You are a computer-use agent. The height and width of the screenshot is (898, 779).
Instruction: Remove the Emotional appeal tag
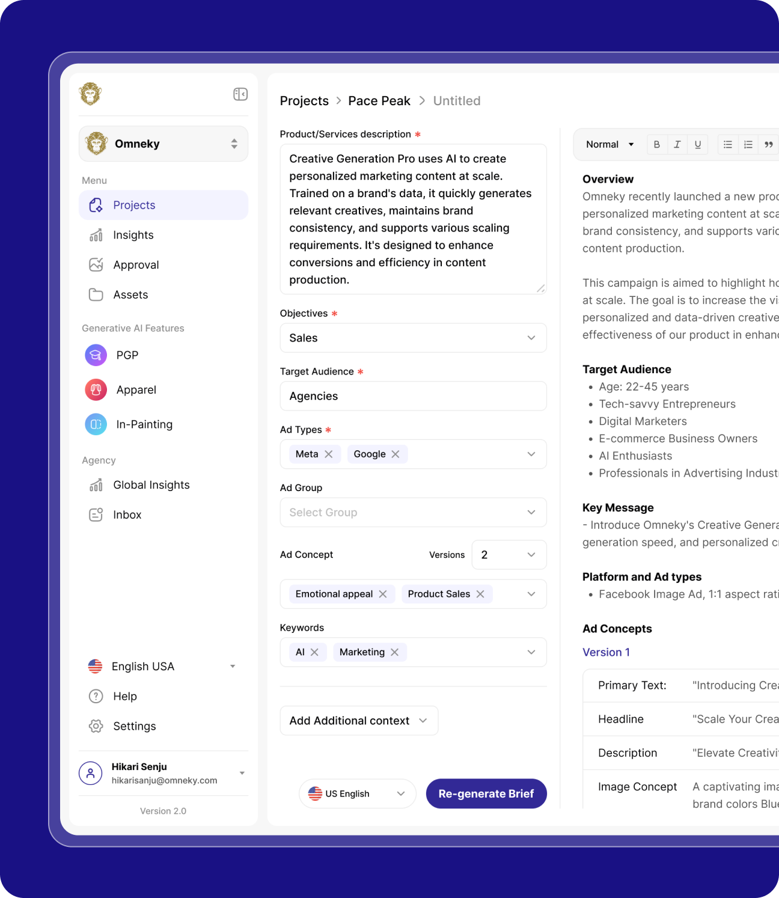coord(383,594)
